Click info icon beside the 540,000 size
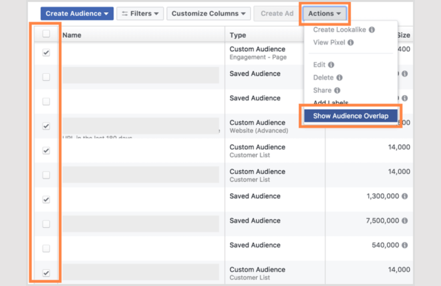 click(x=404, y=245)
